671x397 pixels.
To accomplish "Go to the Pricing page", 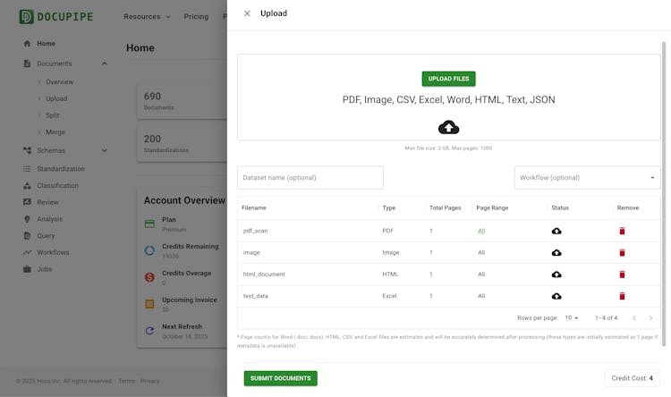I will [x=195, y=16].
